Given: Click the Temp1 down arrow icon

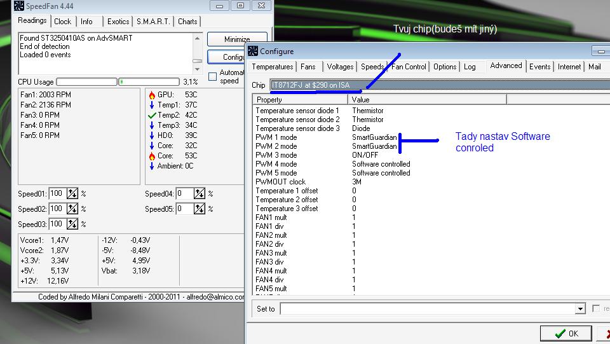Looking at the screenshot, I should point(152,105).
